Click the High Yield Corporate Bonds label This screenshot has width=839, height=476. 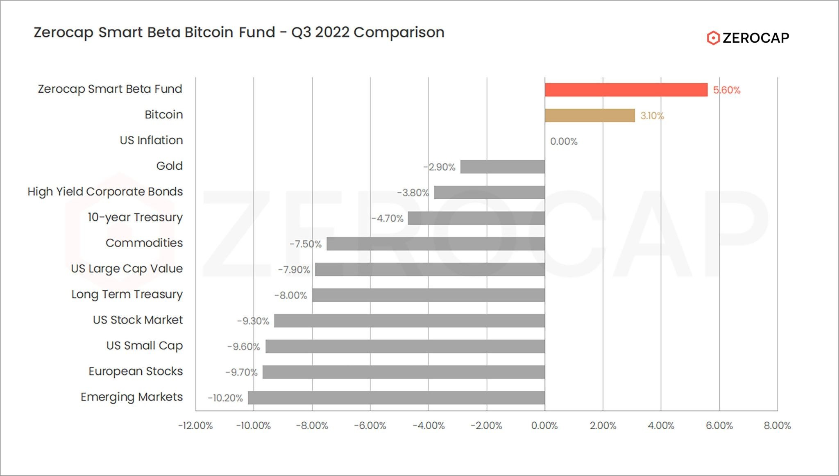[x=105, y=191]
